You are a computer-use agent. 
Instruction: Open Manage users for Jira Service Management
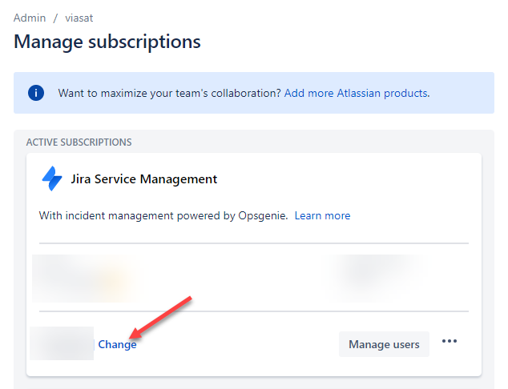[384, 344]
